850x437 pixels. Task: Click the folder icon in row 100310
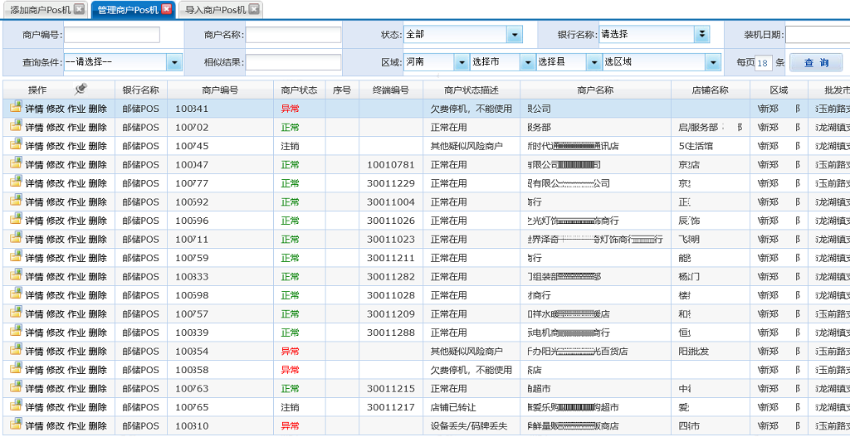click(16, 424)
